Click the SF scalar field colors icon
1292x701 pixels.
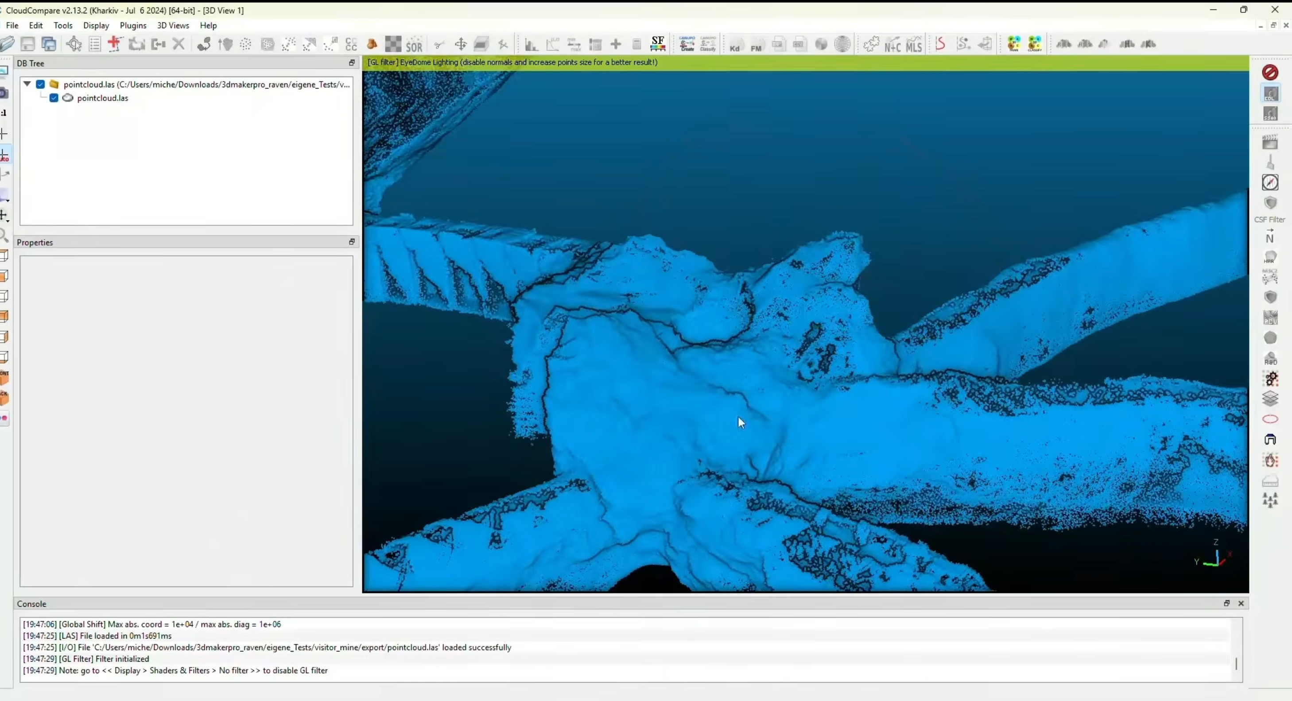[658, 44]
